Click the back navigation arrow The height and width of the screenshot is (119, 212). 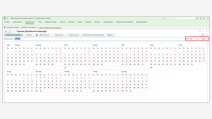(x=6, y=31)
